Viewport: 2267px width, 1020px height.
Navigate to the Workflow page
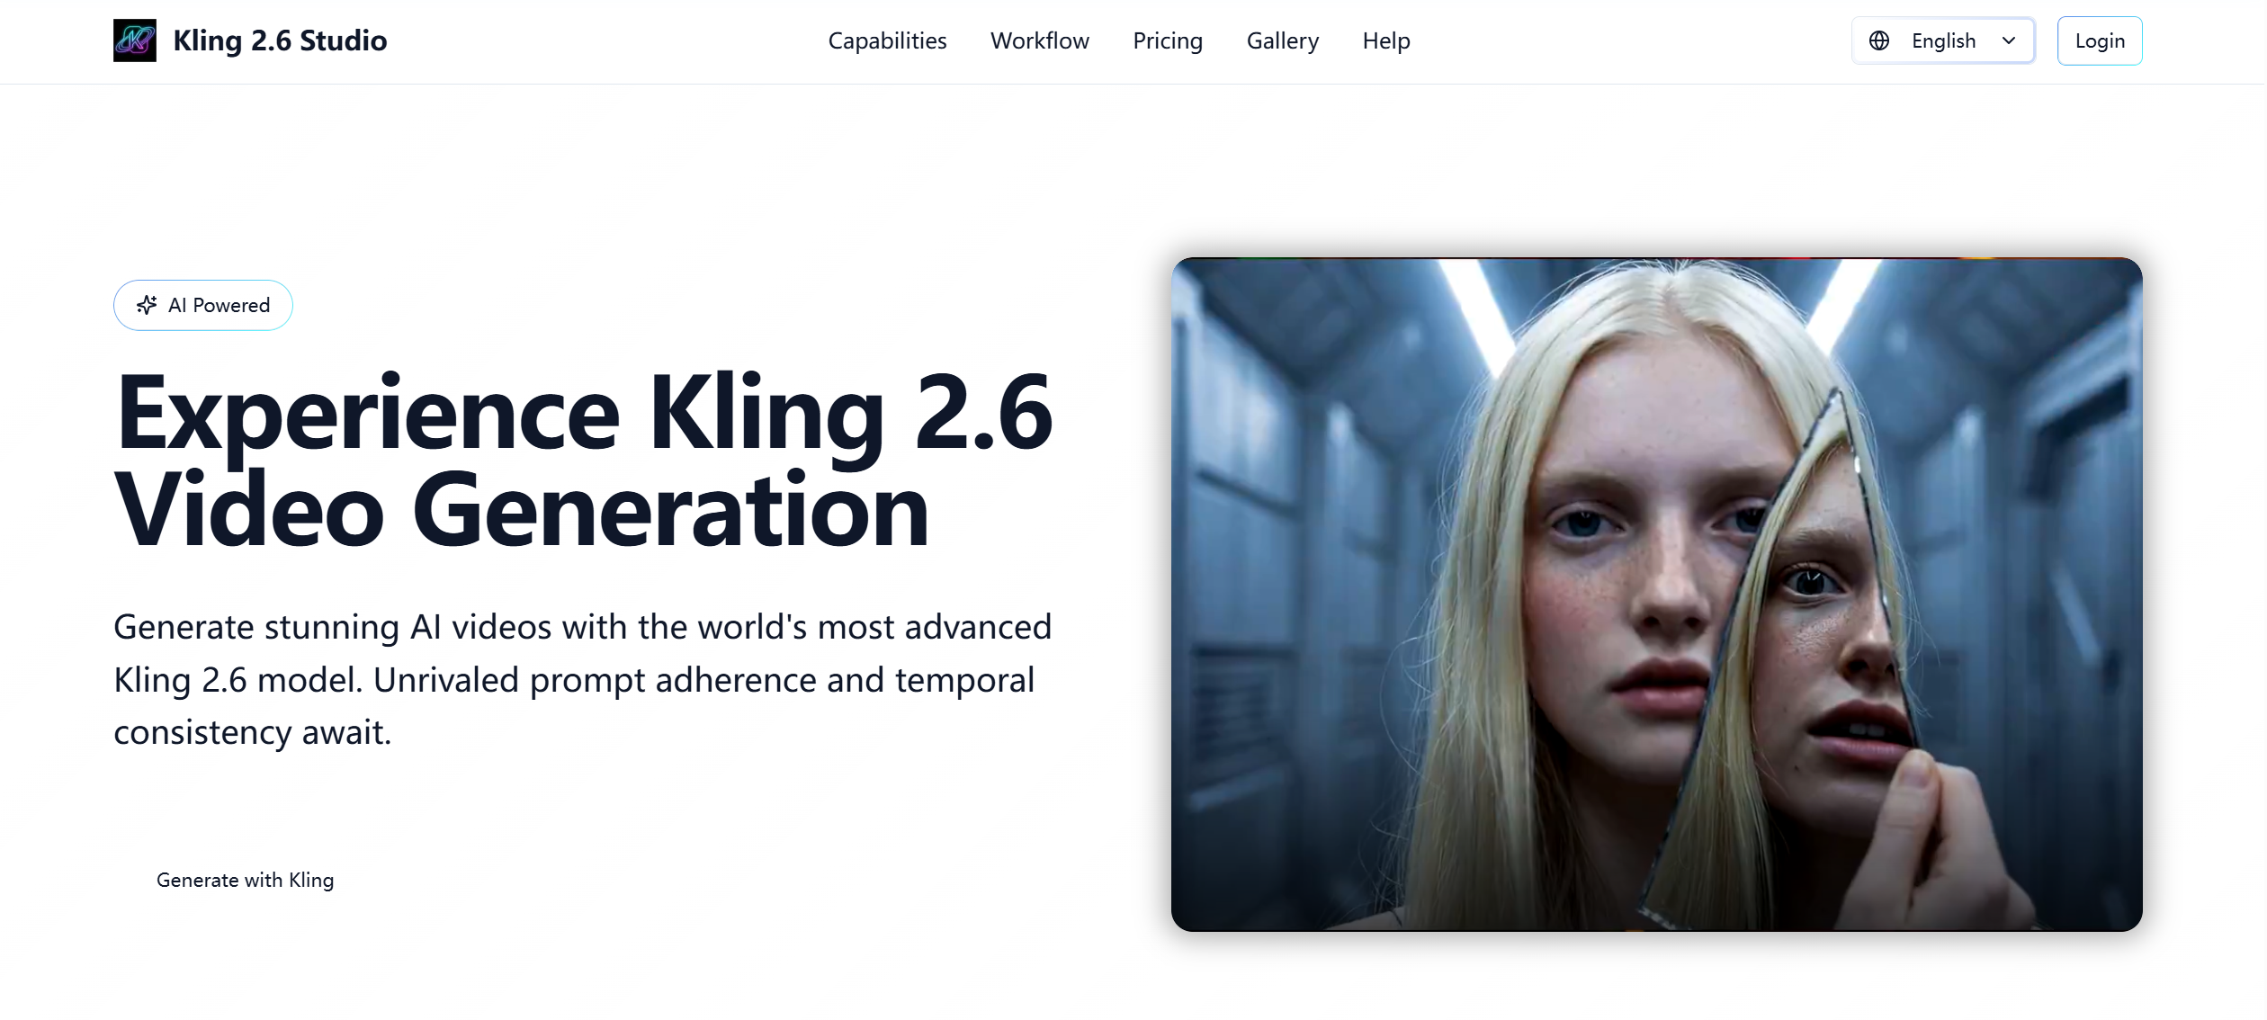tap(1040, 40)
